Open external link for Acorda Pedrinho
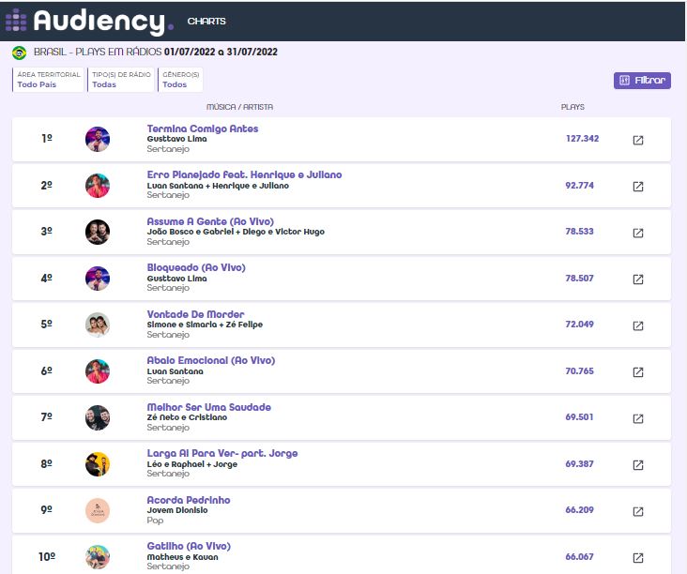The height and width of the screenshot is (574, 687). [638, 511]
